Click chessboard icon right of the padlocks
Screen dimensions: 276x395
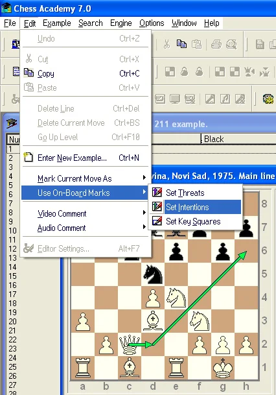click(220, 72)
